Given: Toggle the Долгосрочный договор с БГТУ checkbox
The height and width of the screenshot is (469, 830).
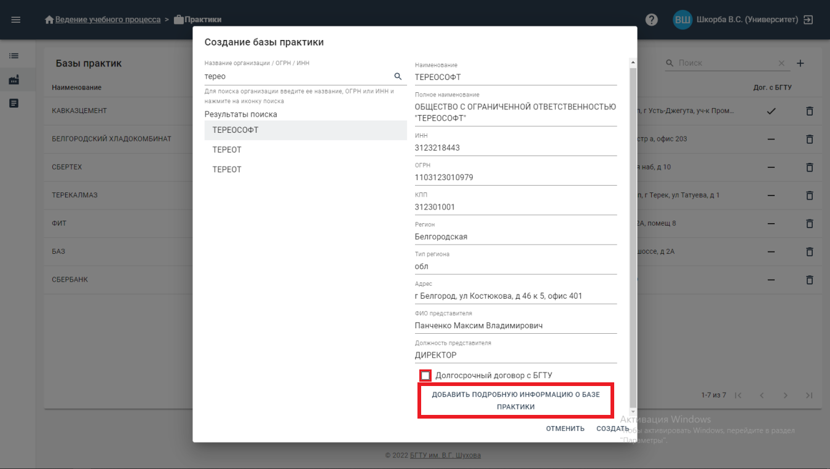Looking at the screenshot, I should click(x=425, y=376).
